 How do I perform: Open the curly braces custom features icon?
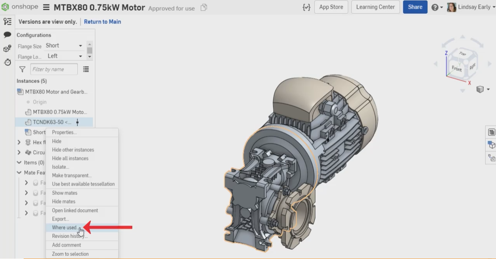tap(306, 7)
